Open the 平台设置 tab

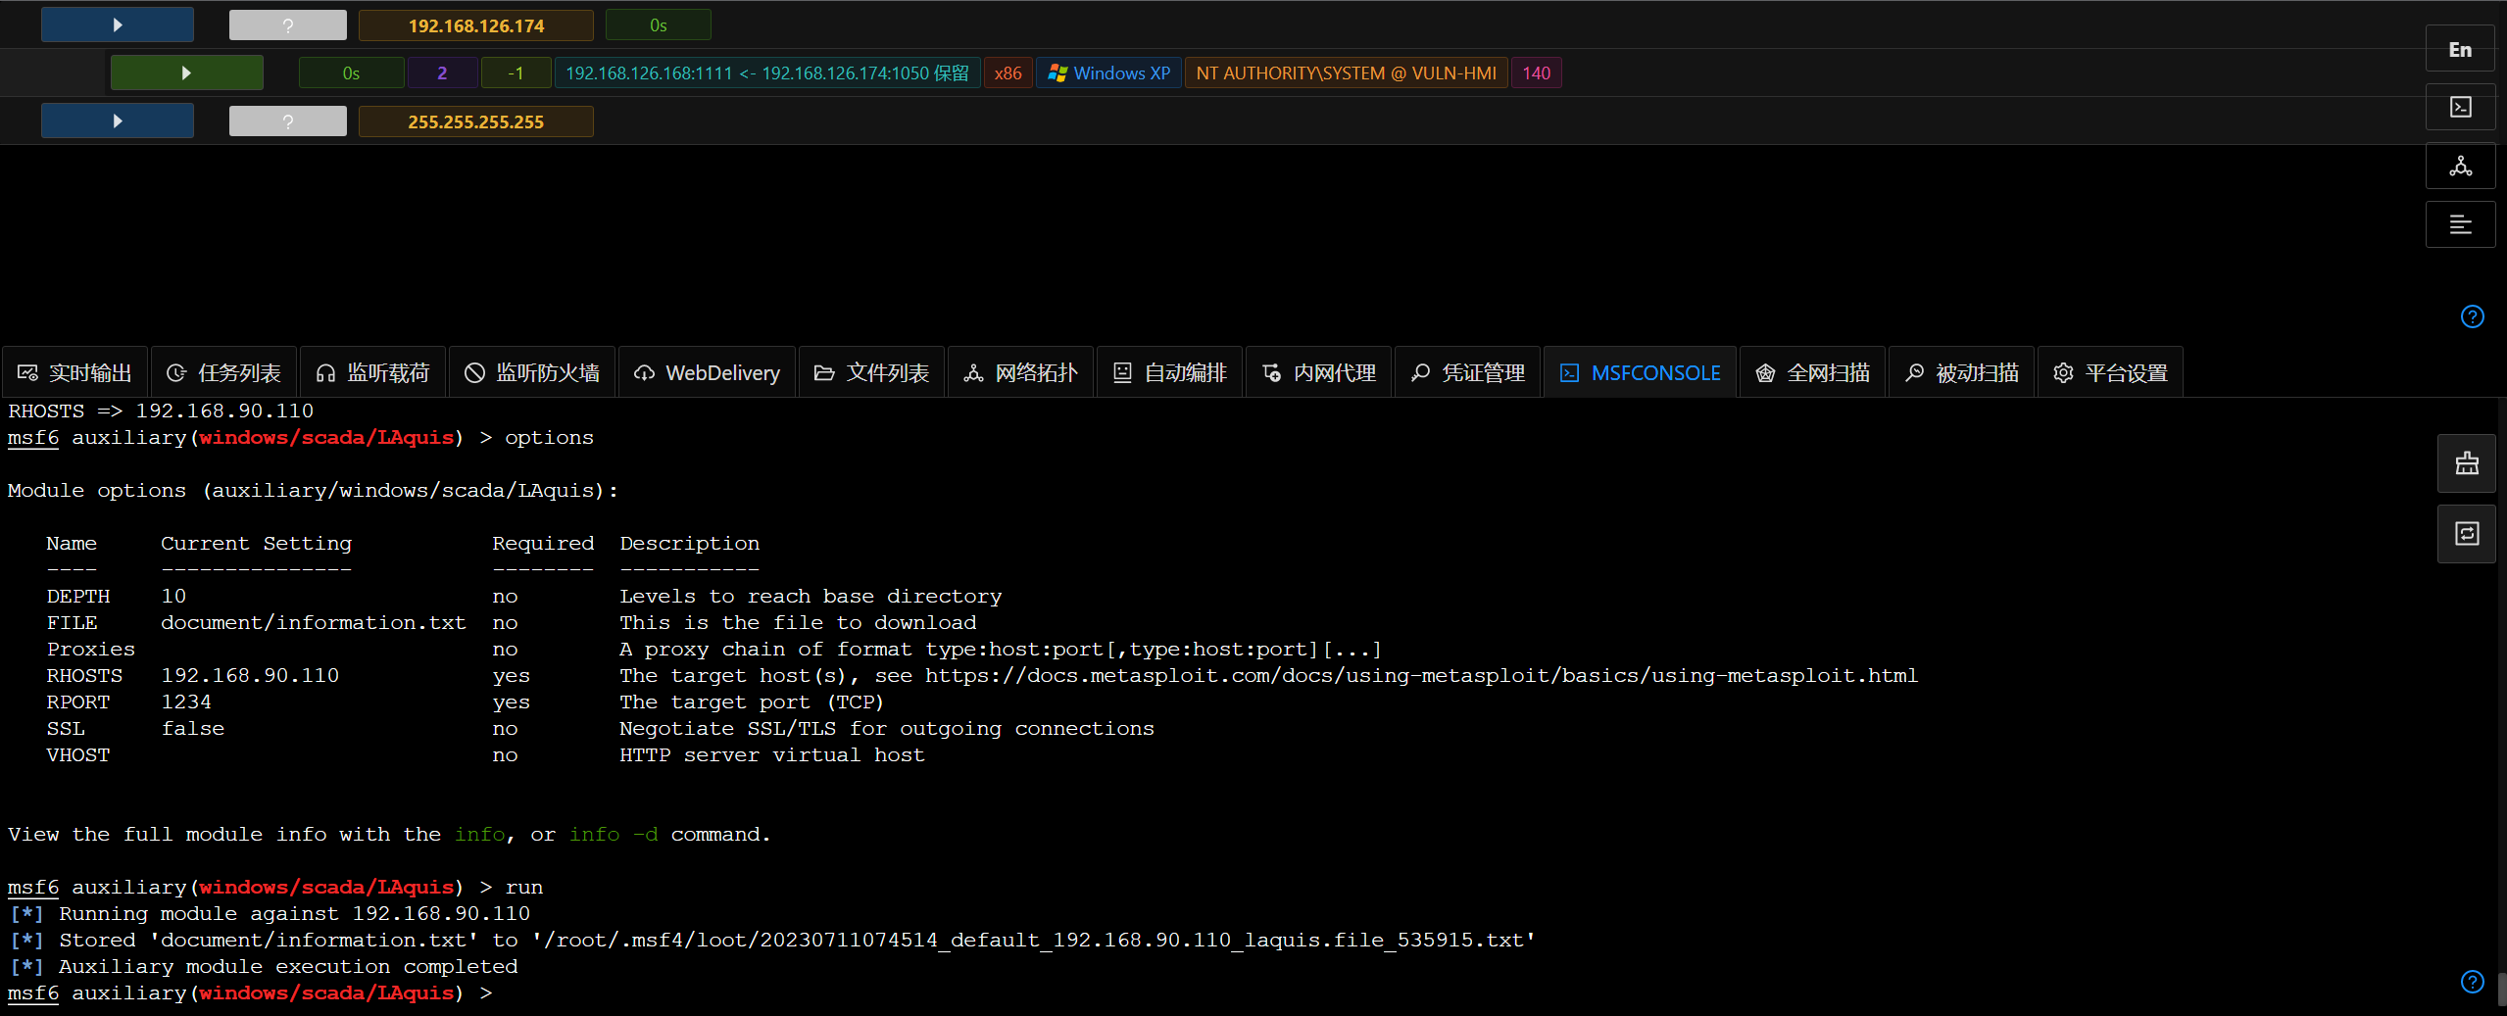(2111, 372)
